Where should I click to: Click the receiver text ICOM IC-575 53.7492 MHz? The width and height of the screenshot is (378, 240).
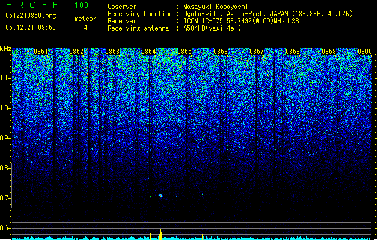[241, 21]
